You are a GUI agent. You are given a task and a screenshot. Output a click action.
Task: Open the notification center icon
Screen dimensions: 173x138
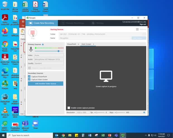pos(169,135)
